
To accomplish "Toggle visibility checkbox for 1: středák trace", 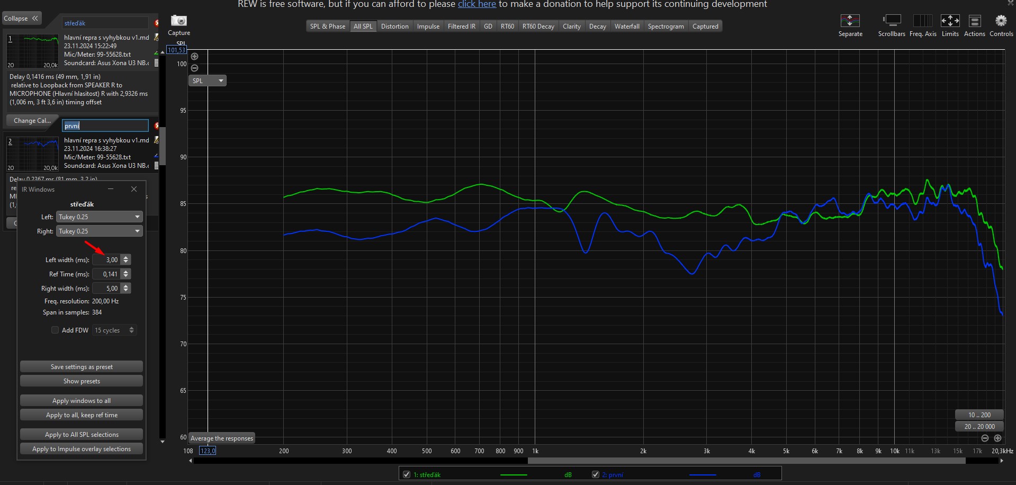I will pyautogui.click(x=407, y=474).
